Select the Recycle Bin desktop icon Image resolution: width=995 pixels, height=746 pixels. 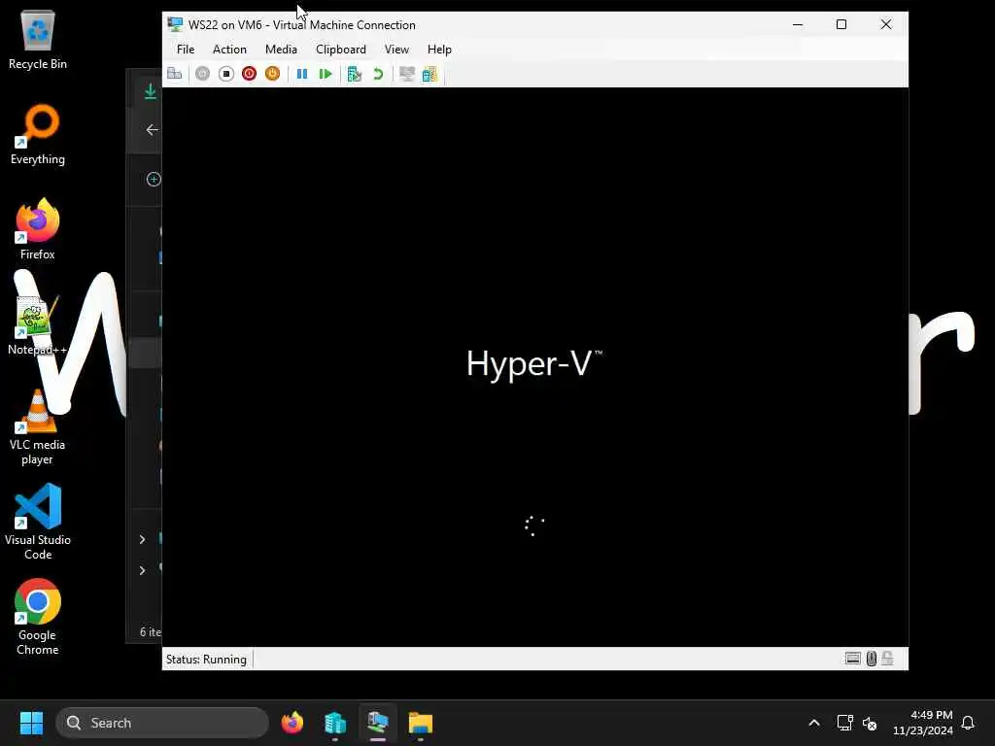(x=38, y=40)
